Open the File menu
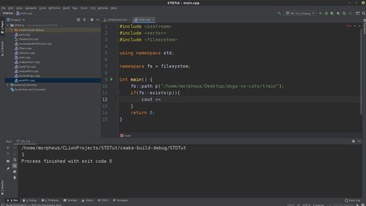Viewport: 366px width, 206px height. (3, 8)
